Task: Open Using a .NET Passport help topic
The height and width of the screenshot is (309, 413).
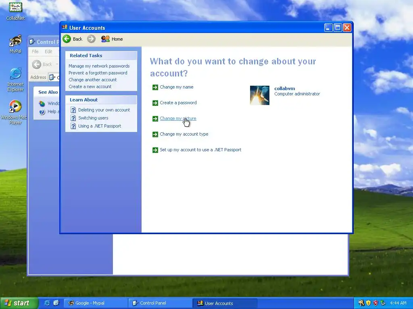Action: 100,126
